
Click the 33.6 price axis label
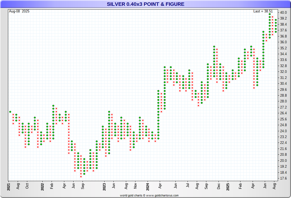click(x=283, y=60)
